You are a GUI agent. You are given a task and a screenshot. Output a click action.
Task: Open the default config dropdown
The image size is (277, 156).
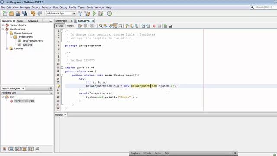[x=74, y=13]
